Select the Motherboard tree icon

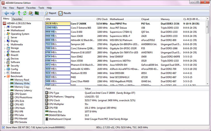[x=8, y=30]
